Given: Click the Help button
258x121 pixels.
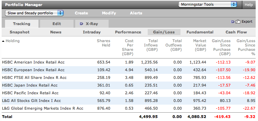Looking at the screenshot, I should coord(249,5).
